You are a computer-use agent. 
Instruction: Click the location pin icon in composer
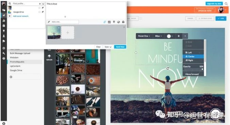point(114,22)
